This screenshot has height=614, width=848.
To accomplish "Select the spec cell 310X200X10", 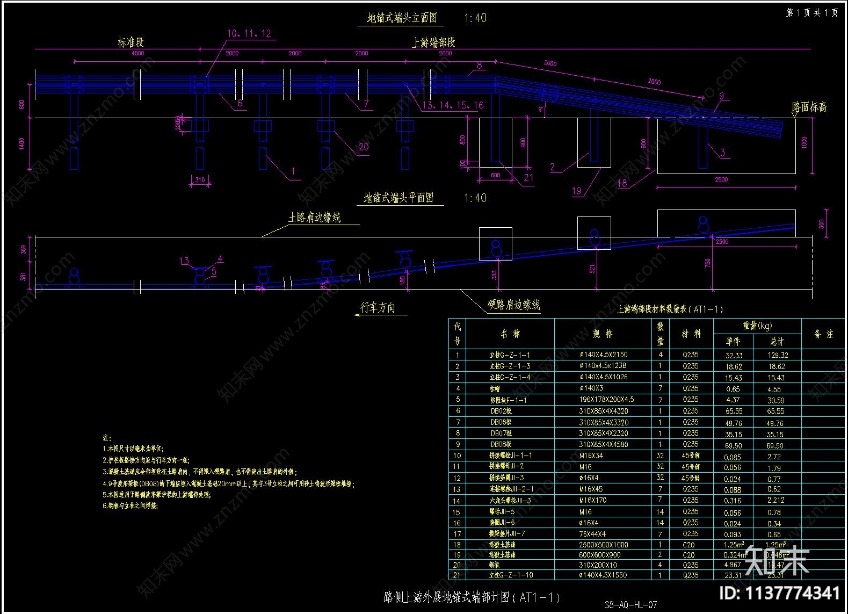I will (x=598, y=565).
